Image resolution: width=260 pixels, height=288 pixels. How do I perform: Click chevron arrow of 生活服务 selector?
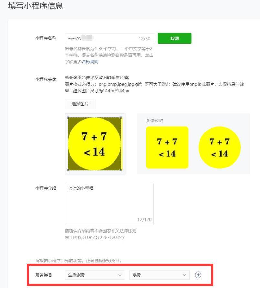coord(120,275)
